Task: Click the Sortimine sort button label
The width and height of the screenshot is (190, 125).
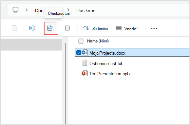Action: click(100, 29)
